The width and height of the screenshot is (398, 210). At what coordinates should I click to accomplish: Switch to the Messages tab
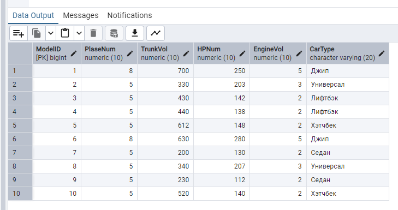pos(81,15)
